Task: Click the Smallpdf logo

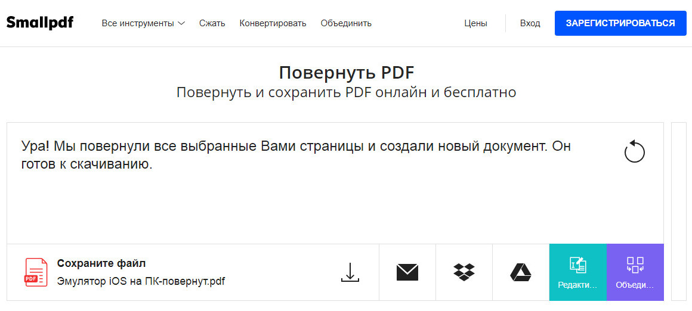Action: coord(40,23)
